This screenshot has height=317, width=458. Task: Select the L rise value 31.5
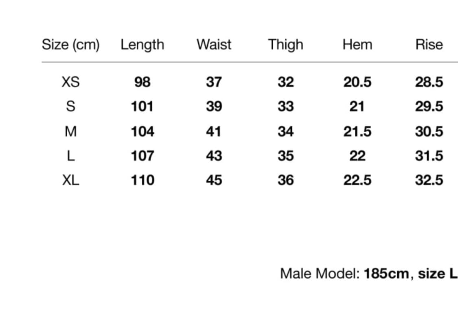(429, 156)
